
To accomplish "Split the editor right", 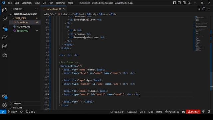I will click(x=204, y=9).
